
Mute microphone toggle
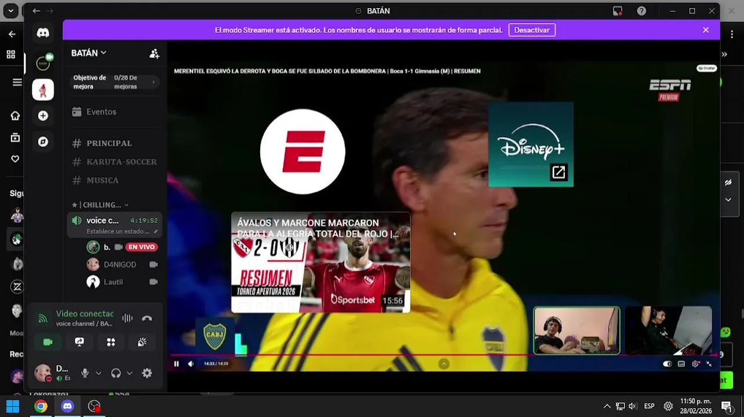pyautogui.click(x=85, y=374)
